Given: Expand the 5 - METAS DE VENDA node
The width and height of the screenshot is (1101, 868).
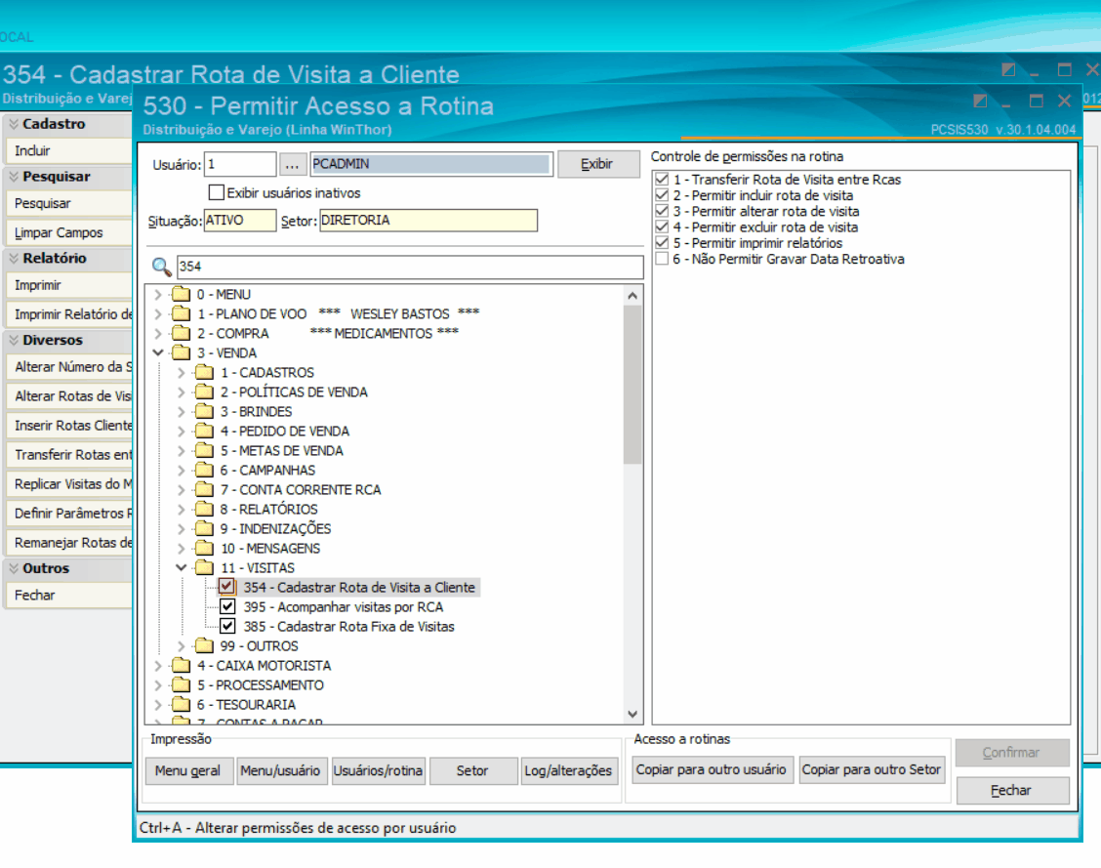Looking at the screenshot, I should click(x=182, y=450).
